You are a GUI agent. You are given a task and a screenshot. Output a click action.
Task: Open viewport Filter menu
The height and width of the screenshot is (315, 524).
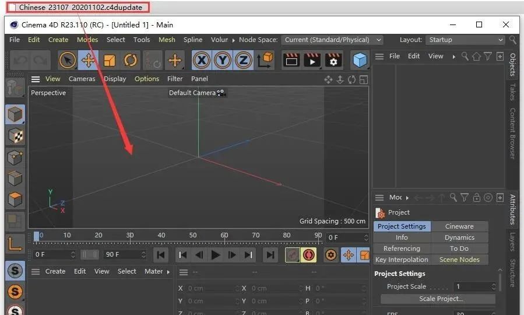(x=175, y=79)
